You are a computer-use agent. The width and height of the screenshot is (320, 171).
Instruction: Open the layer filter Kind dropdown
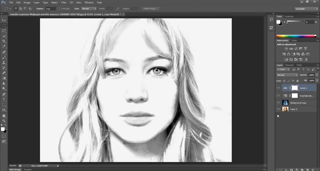coord(283,69)
